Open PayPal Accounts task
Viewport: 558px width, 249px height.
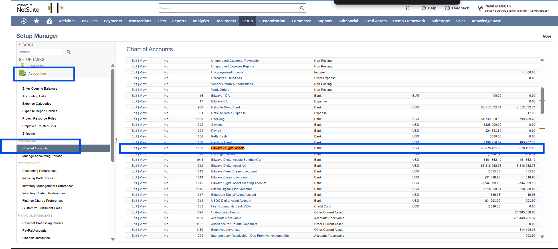pyautogui.click(x=34, y=231)
